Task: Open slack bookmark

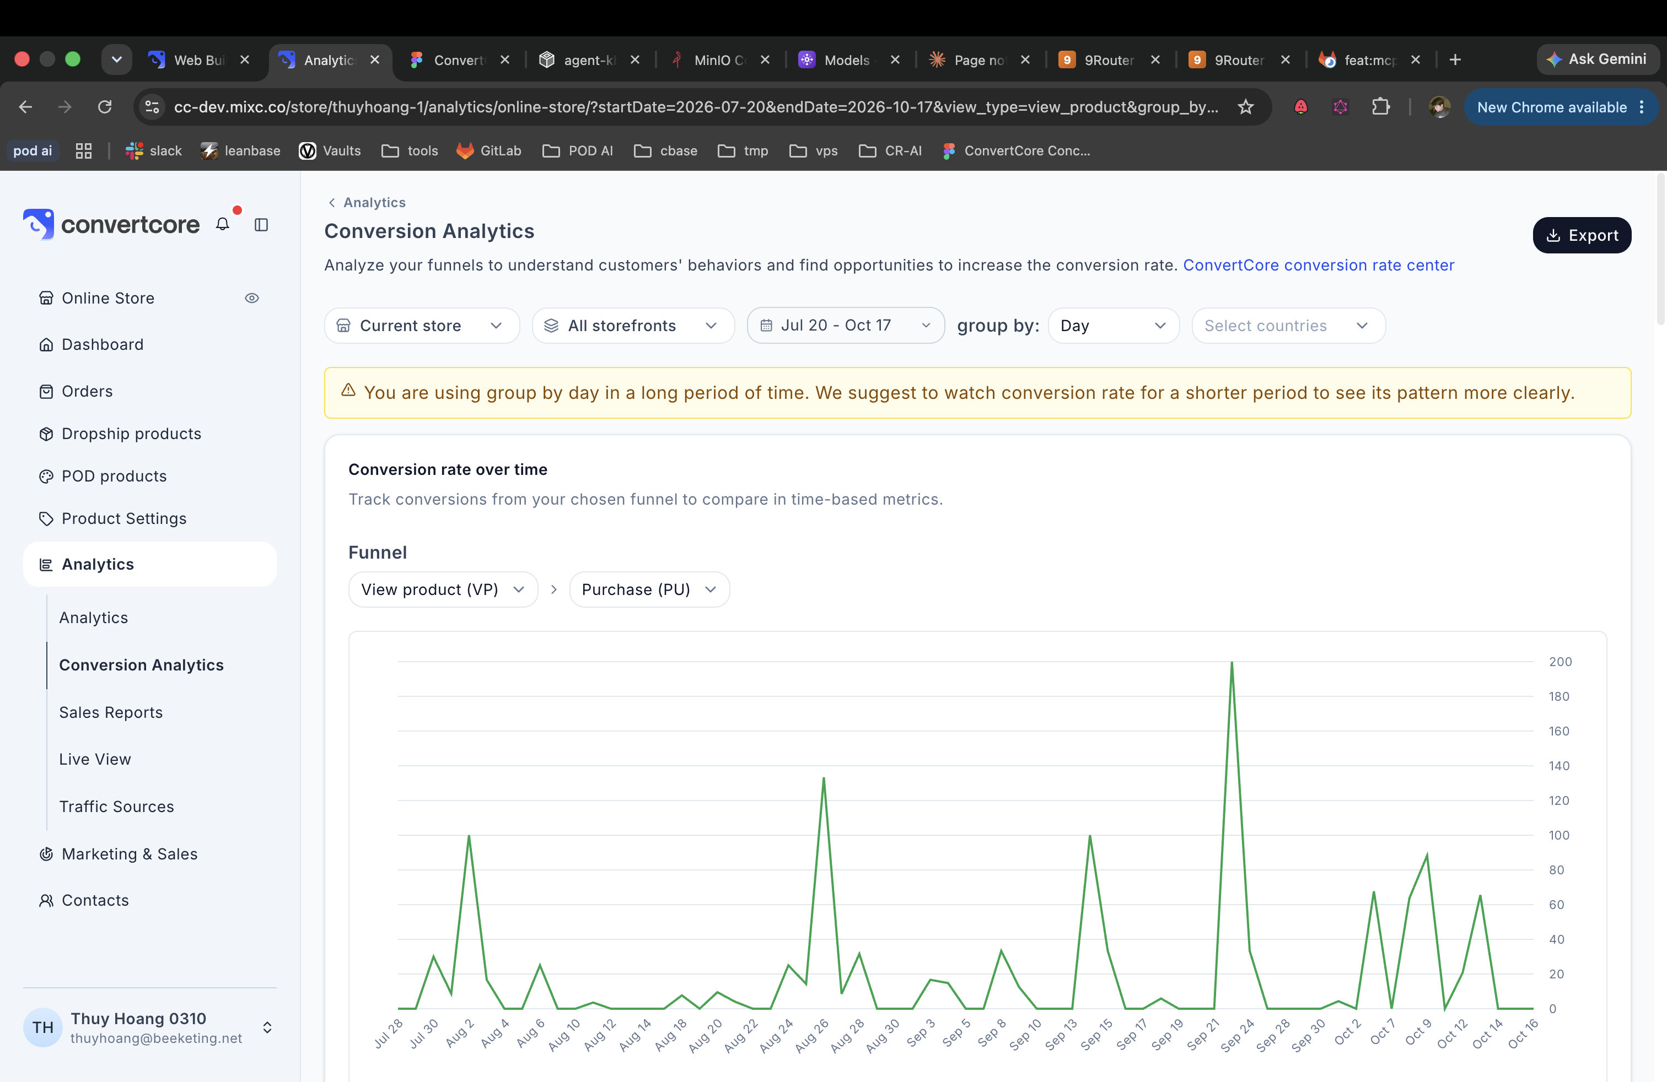Action: (x=153, y=151)
